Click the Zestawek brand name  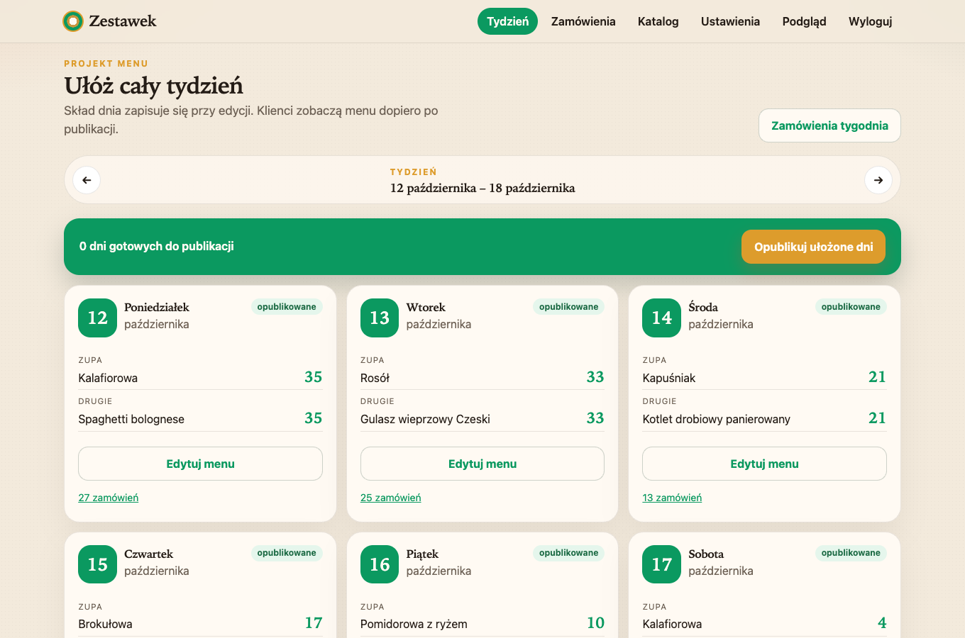click(x=123, y=21)
